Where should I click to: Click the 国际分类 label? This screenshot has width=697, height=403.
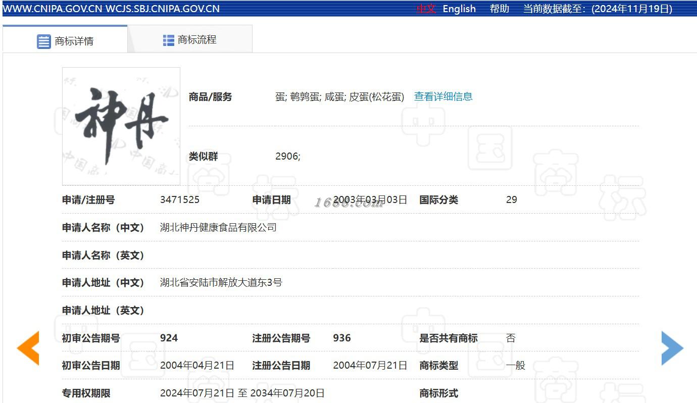click(x=438, y=199)
